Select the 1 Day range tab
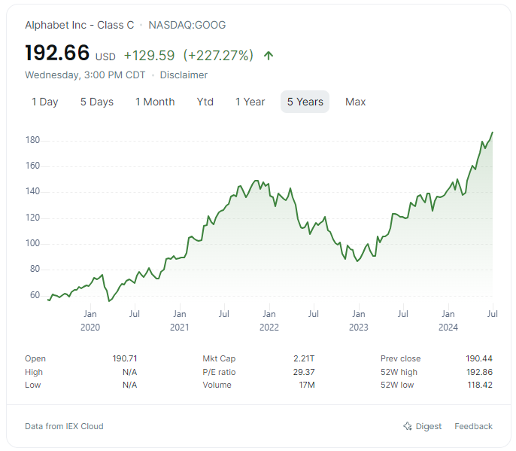 pos(45,102)
